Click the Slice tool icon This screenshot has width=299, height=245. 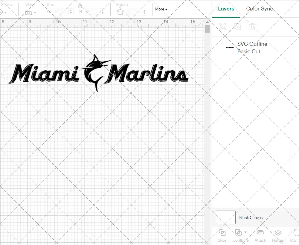pos(222,232)
